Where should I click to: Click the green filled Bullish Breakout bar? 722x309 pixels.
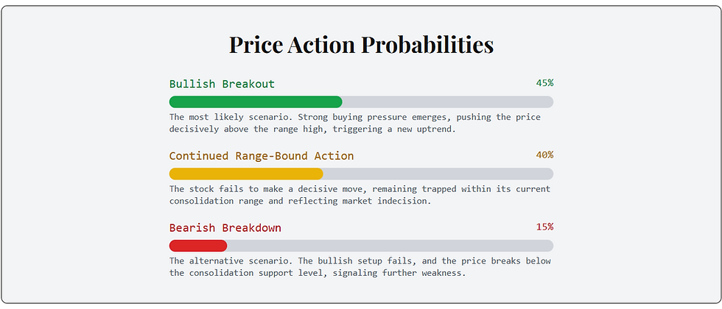coord(256,102)
